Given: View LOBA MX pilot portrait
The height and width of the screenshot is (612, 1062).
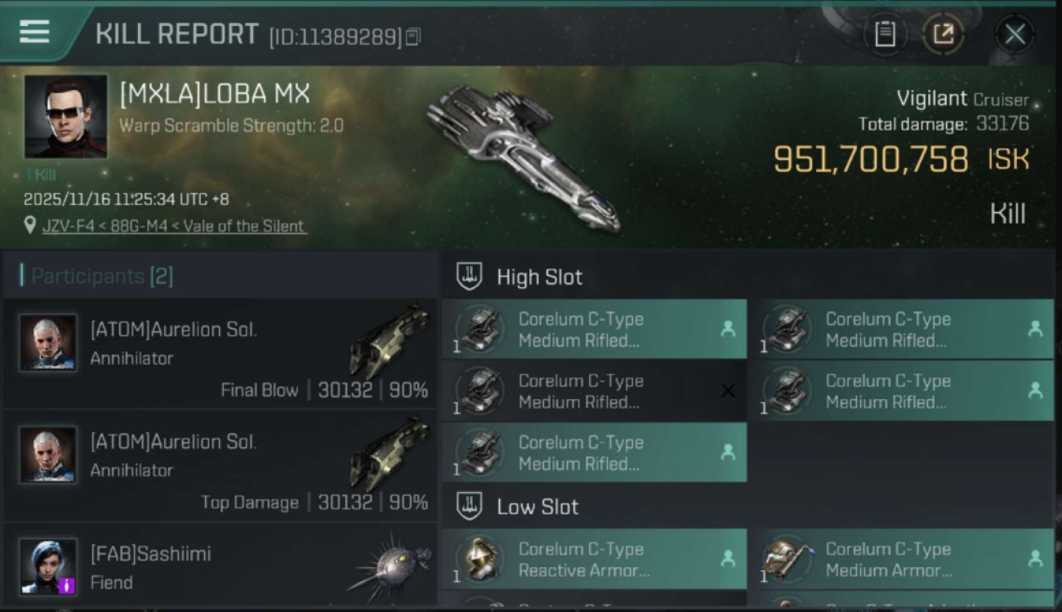Looking at the screenshot, I should pos(65,116).
